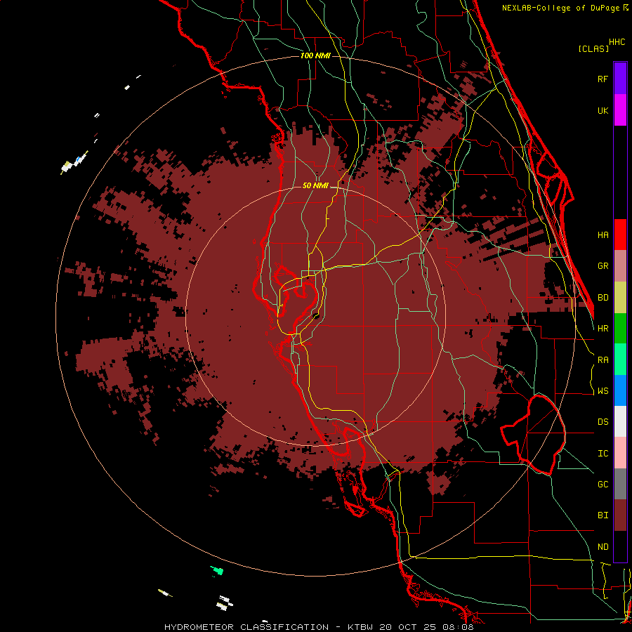Click the 100 NMI range ring label

315,55
